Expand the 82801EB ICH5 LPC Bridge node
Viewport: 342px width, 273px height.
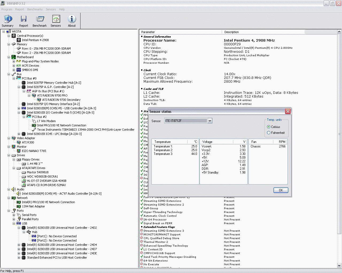pyautogui.click(x=19, y=134)
